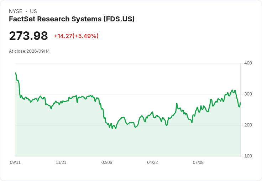Click the 300 y-axis label
The width and height of the screenshot is (262, 181).
248,94
